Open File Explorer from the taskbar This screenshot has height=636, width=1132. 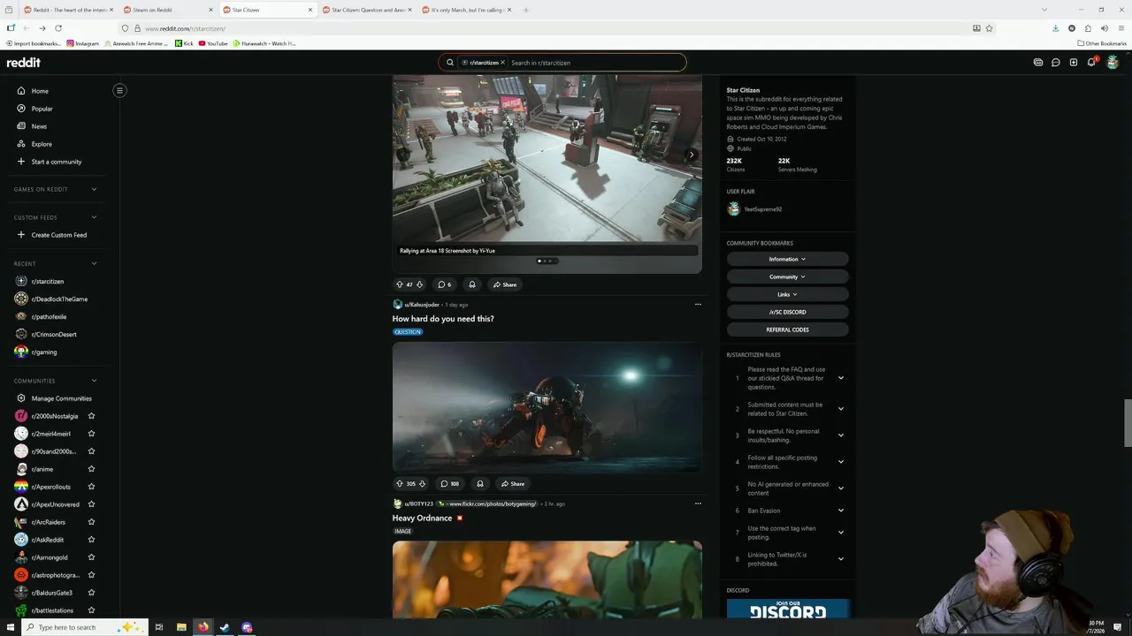coord(181,627)
